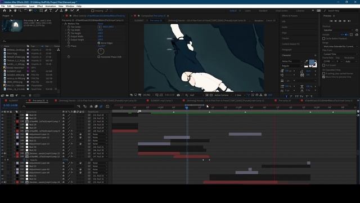Select the Puppet Pin tool
The width and height of the screenshot is (360, 203).
coord(78,11)
